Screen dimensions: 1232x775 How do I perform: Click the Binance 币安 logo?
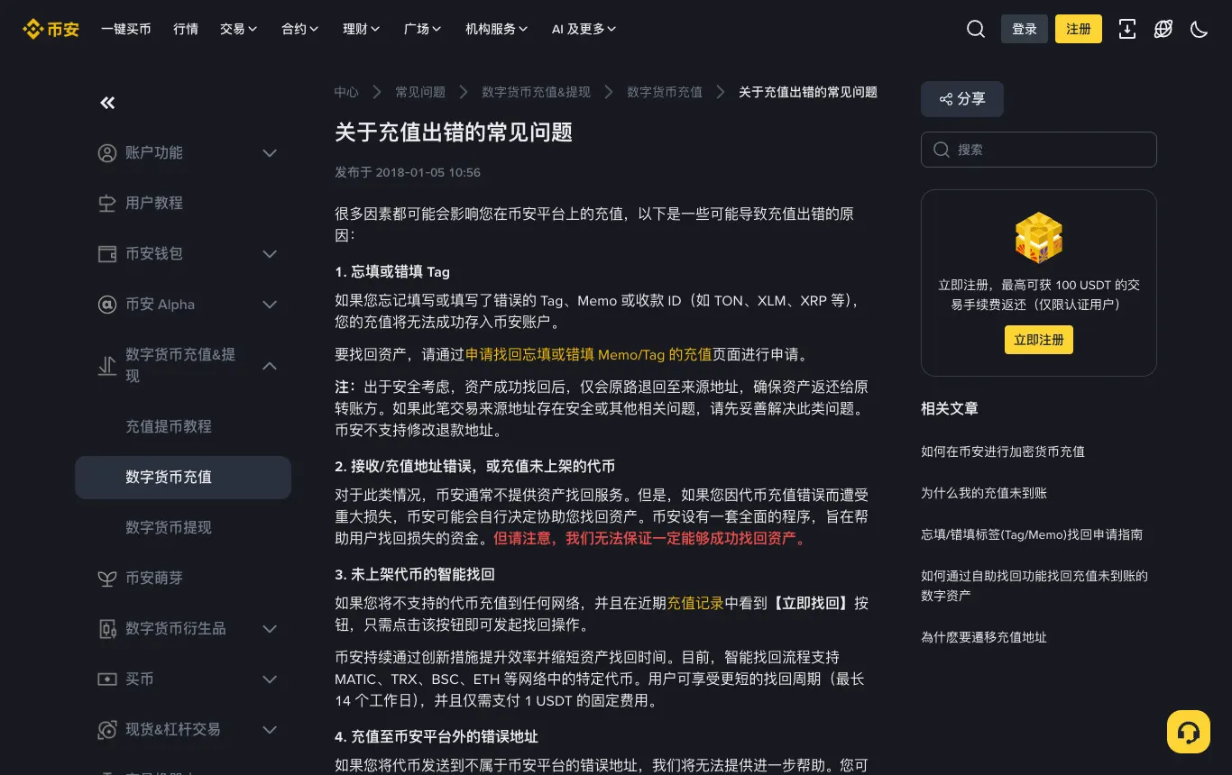tap(51, 29)
